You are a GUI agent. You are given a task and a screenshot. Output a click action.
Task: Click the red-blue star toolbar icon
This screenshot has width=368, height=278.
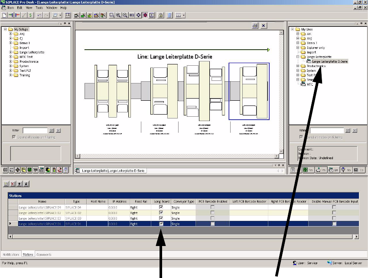[x=145, y=16]
